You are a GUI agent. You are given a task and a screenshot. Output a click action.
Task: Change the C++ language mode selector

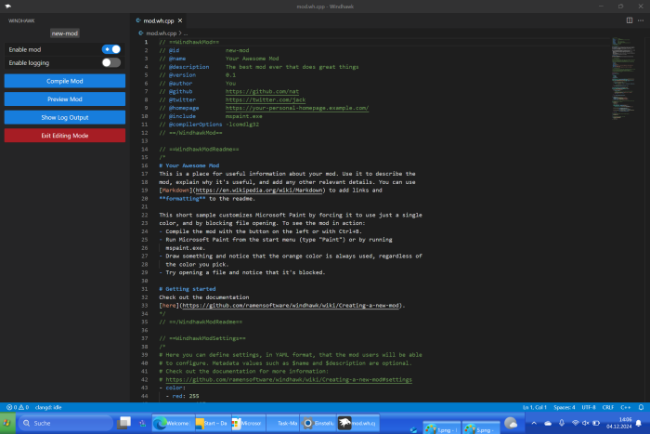pyautogui.click(x=624, y=407)
